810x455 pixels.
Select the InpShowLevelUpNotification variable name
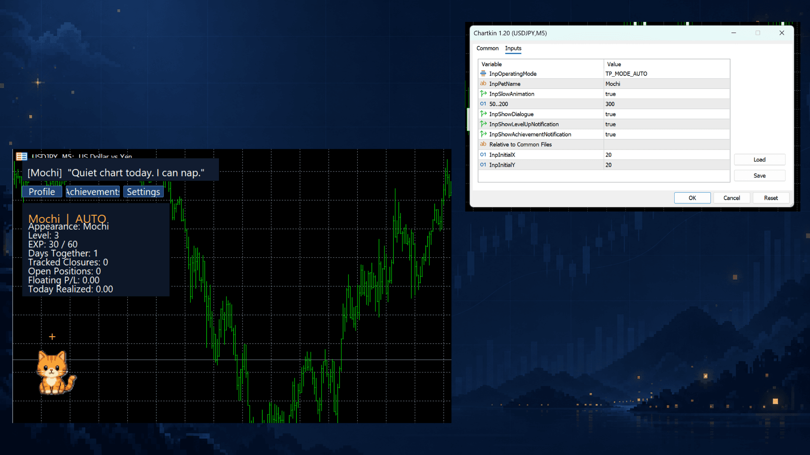[524, 124]
